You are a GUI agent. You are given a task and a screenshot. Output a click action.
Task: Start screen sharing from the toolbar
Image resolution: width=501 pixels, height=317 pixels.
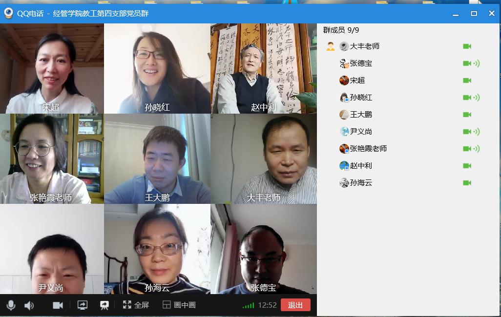[x=83, y=305]
